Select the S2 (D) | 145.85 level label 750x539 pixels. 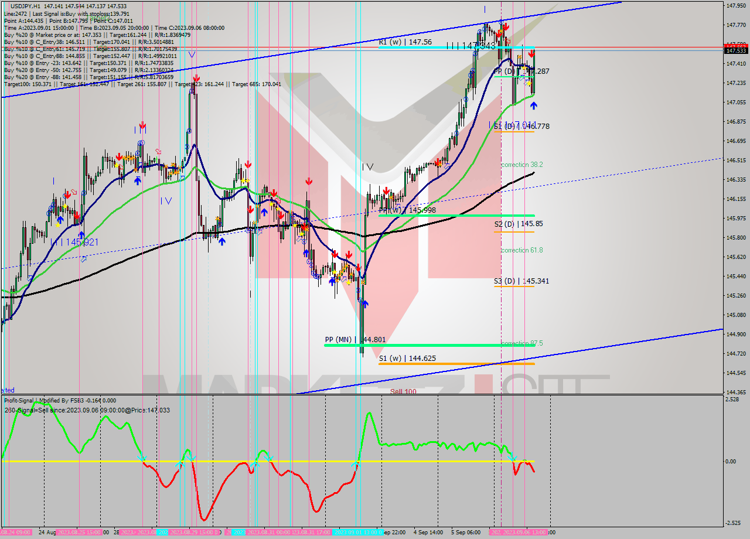pos(518,224)
